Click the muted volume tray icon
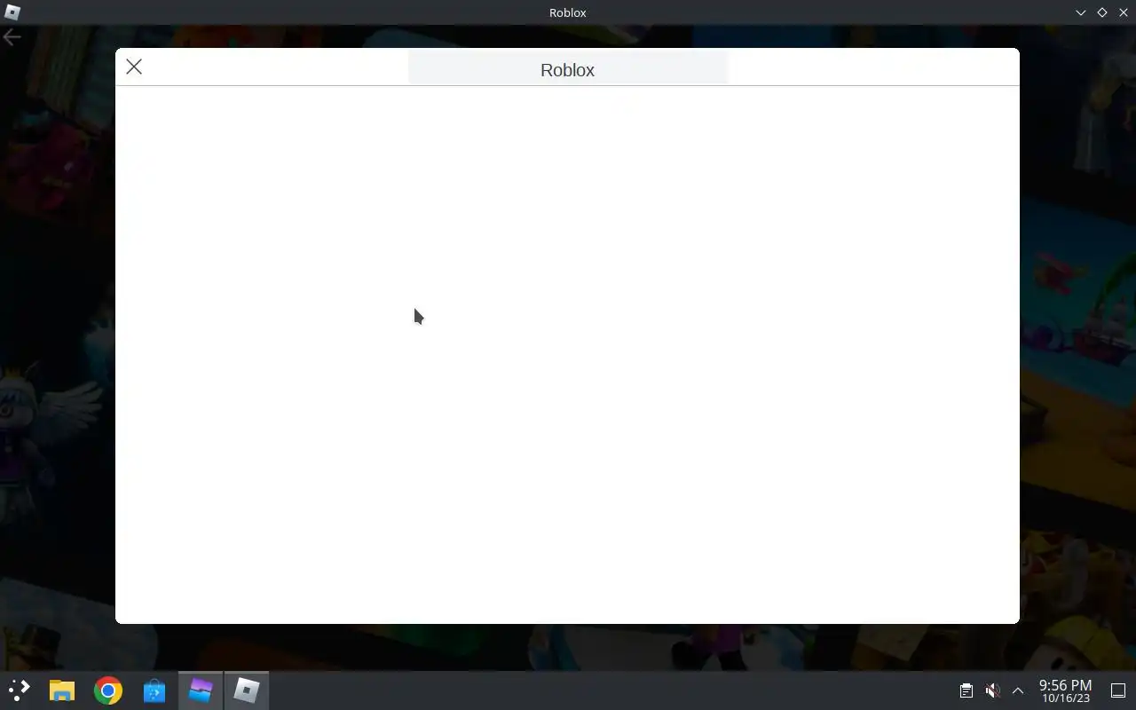This screenshot has height=710, width=1136. (x=992, y=690)
